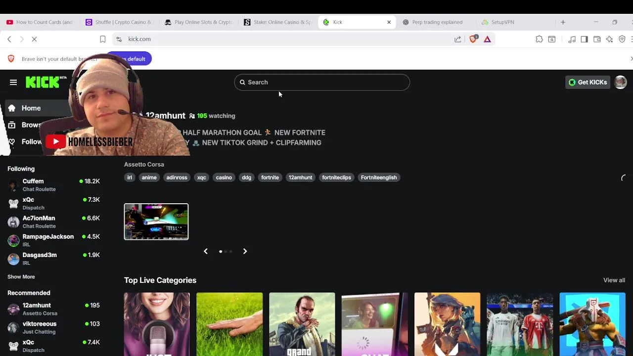Click the Kick logo
This screenshot has height=356, width=633.
46,82
